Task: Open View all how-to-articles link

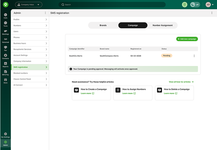Action: click(x=181, y=82)
